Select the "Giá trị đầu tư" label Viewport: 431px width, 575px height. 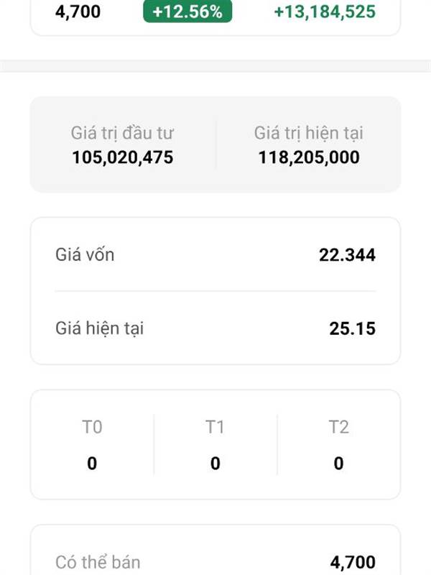point(122,133)
